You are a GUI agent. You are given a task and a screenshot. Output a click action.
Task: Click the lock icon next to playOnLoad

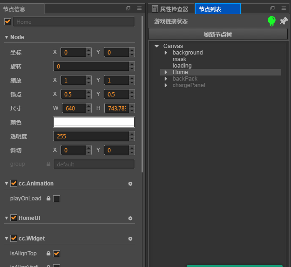tap(48, 199)
